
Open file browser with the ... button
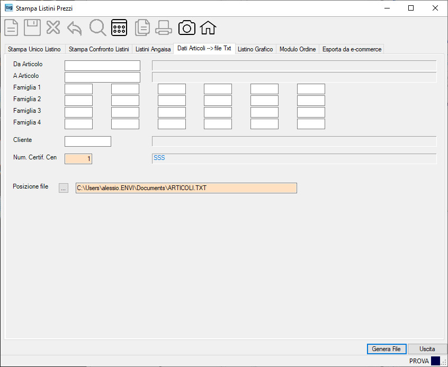pyautogui.click(x=64, y=188)
